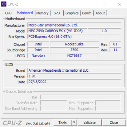127x127 pixels.
Task: Click the Southbridge Z590 field
Action: [x=74, y=50]
